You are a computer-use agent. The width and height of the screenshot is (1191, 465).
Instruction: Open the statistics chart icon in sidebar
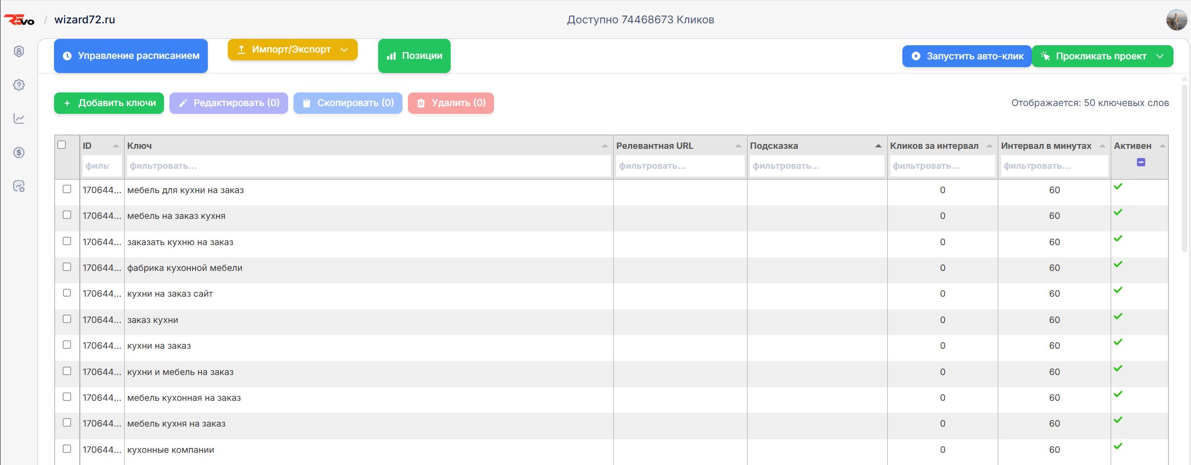[18, 119]
